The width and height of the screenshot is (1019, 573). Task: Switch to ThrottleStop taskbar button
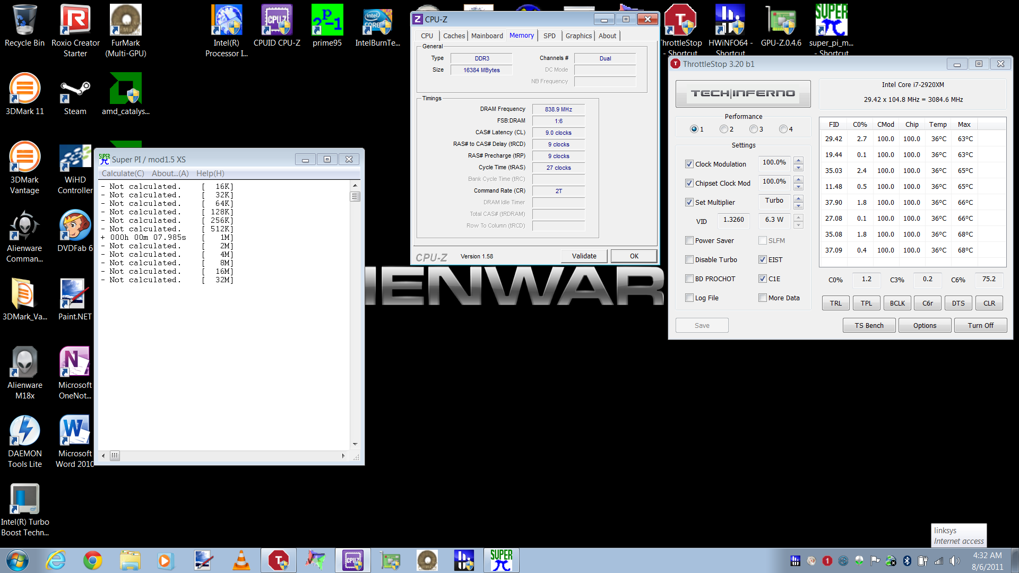pos(279,560)
